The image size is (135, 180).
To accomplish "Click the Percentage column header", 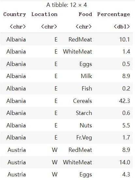I will (113, 14).
